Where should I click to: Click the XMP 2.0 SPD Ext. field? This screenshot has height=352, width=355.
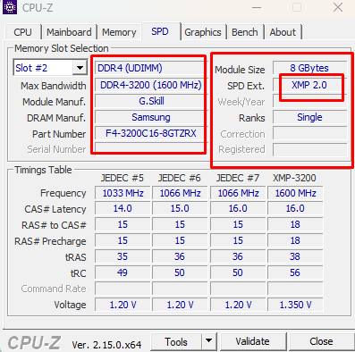[309, 85]
